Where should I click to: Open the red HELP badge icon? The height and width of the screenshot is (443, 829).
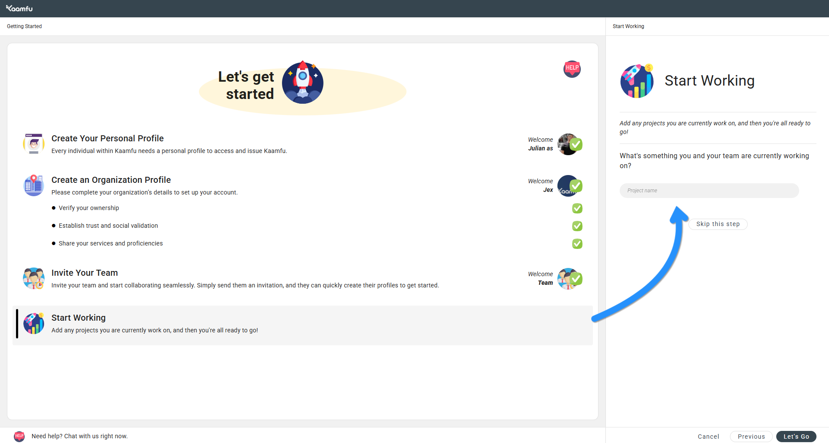click(572, 69)
